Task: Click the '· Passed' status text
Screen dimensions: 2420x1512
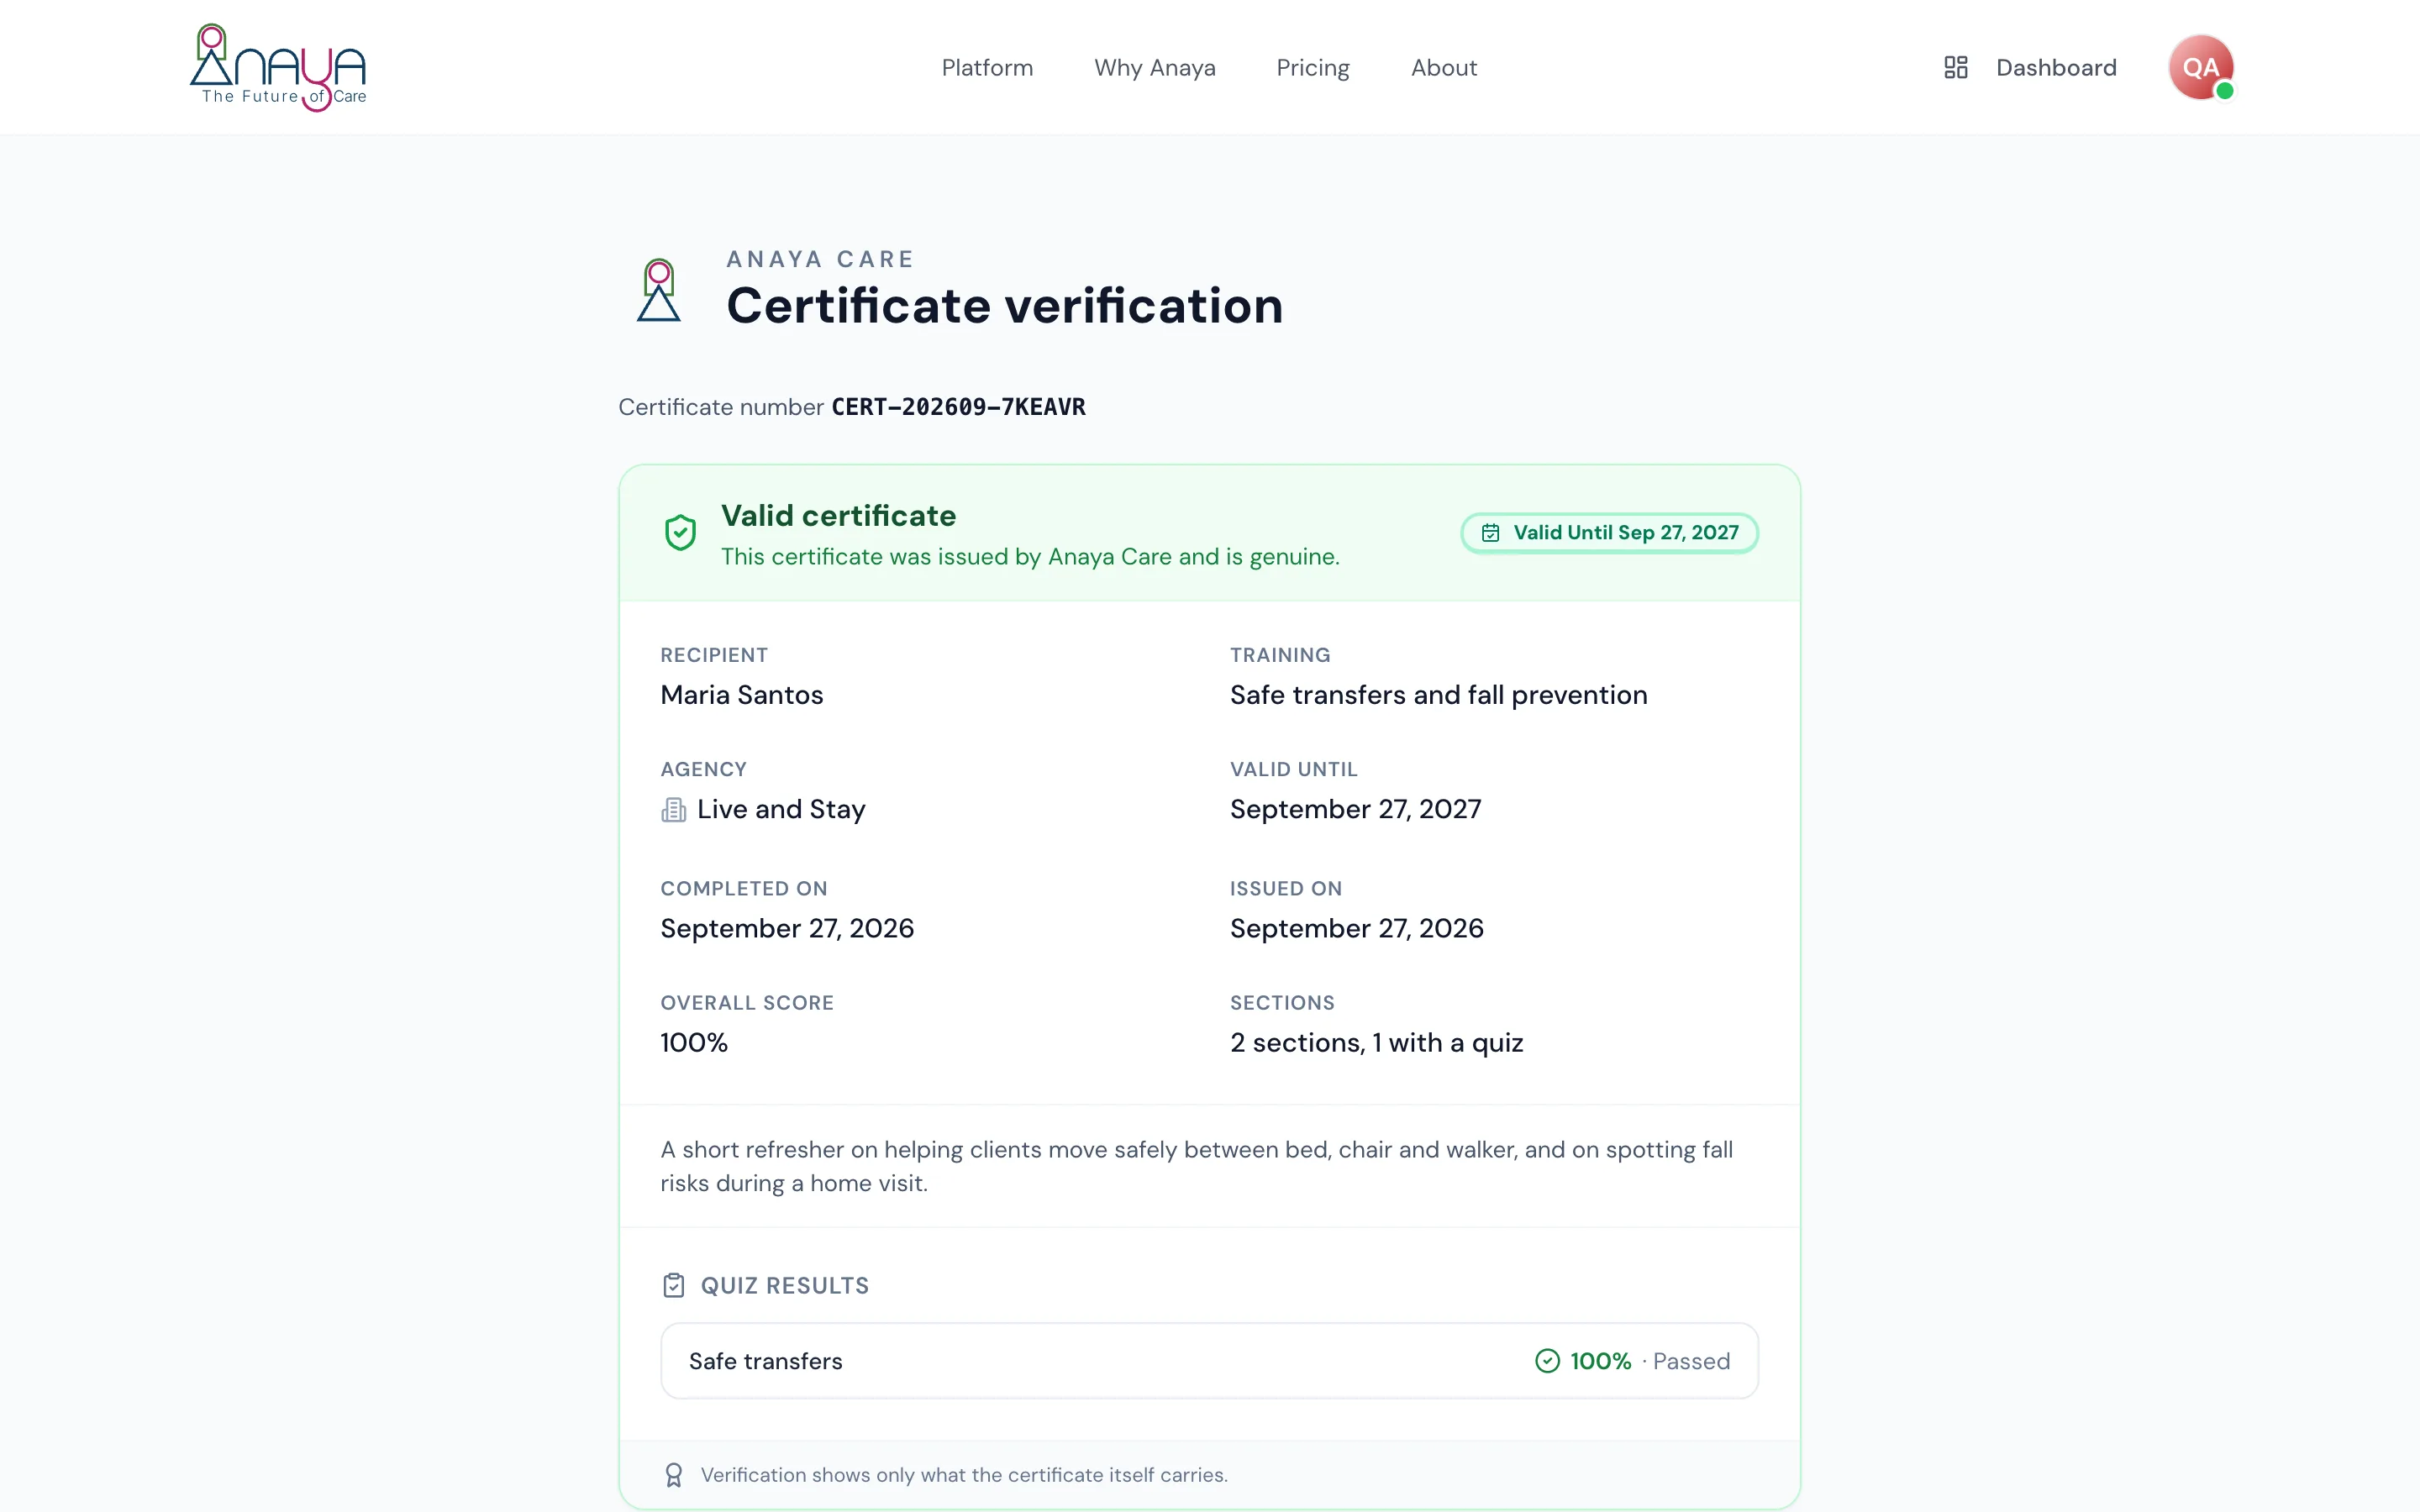Action: [x=1686, y=1361]
